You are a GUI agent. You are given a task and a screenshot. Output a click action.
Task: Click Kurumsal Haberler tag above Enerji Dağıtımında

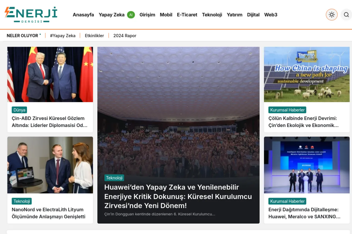[287, 201]
